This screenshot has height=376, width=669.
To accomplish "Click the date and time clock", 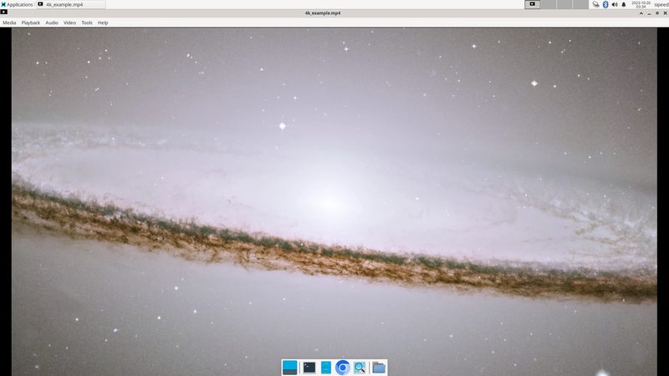I will click(641, 4).
